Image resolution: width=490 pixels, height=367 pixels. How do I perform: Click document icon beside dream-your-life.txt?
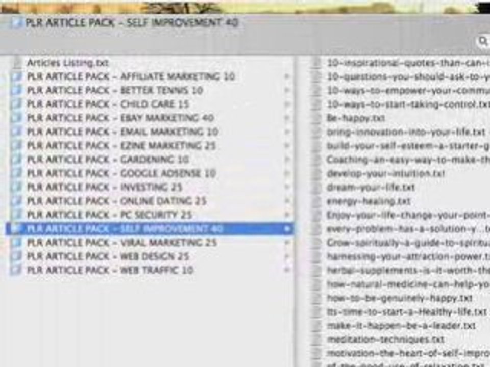pyautogui.click(x=316, y=187)
